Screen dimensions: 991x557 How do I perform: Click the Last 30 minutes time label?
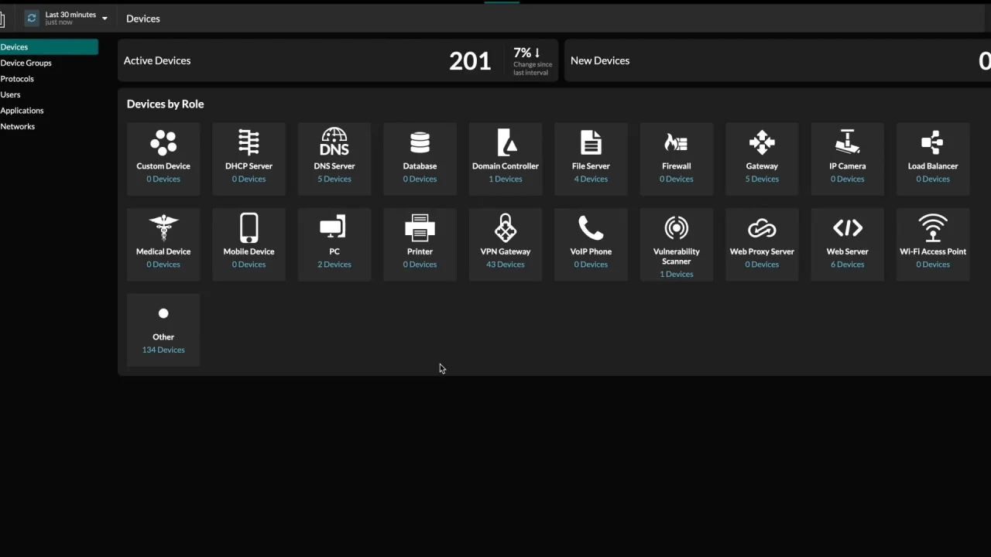coord(70,15)
